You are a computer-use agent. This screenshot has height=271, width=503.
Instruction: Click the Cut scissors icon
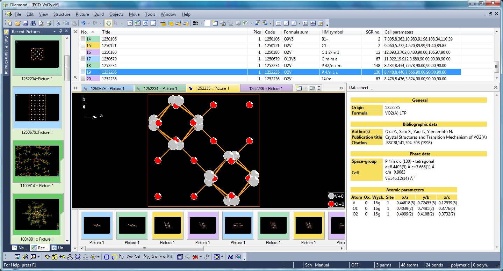(58, 23)
